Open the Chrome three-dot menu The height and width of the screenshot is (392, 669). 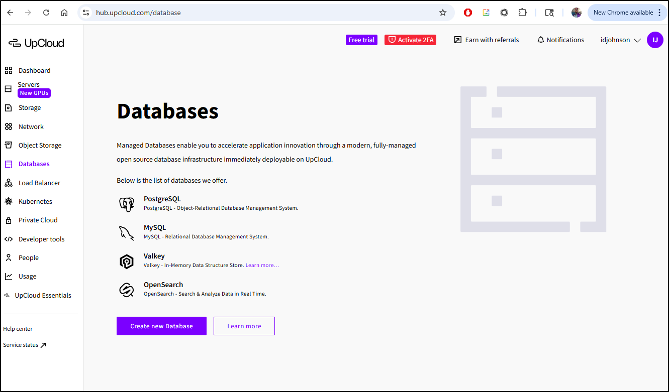click(659, 13)
